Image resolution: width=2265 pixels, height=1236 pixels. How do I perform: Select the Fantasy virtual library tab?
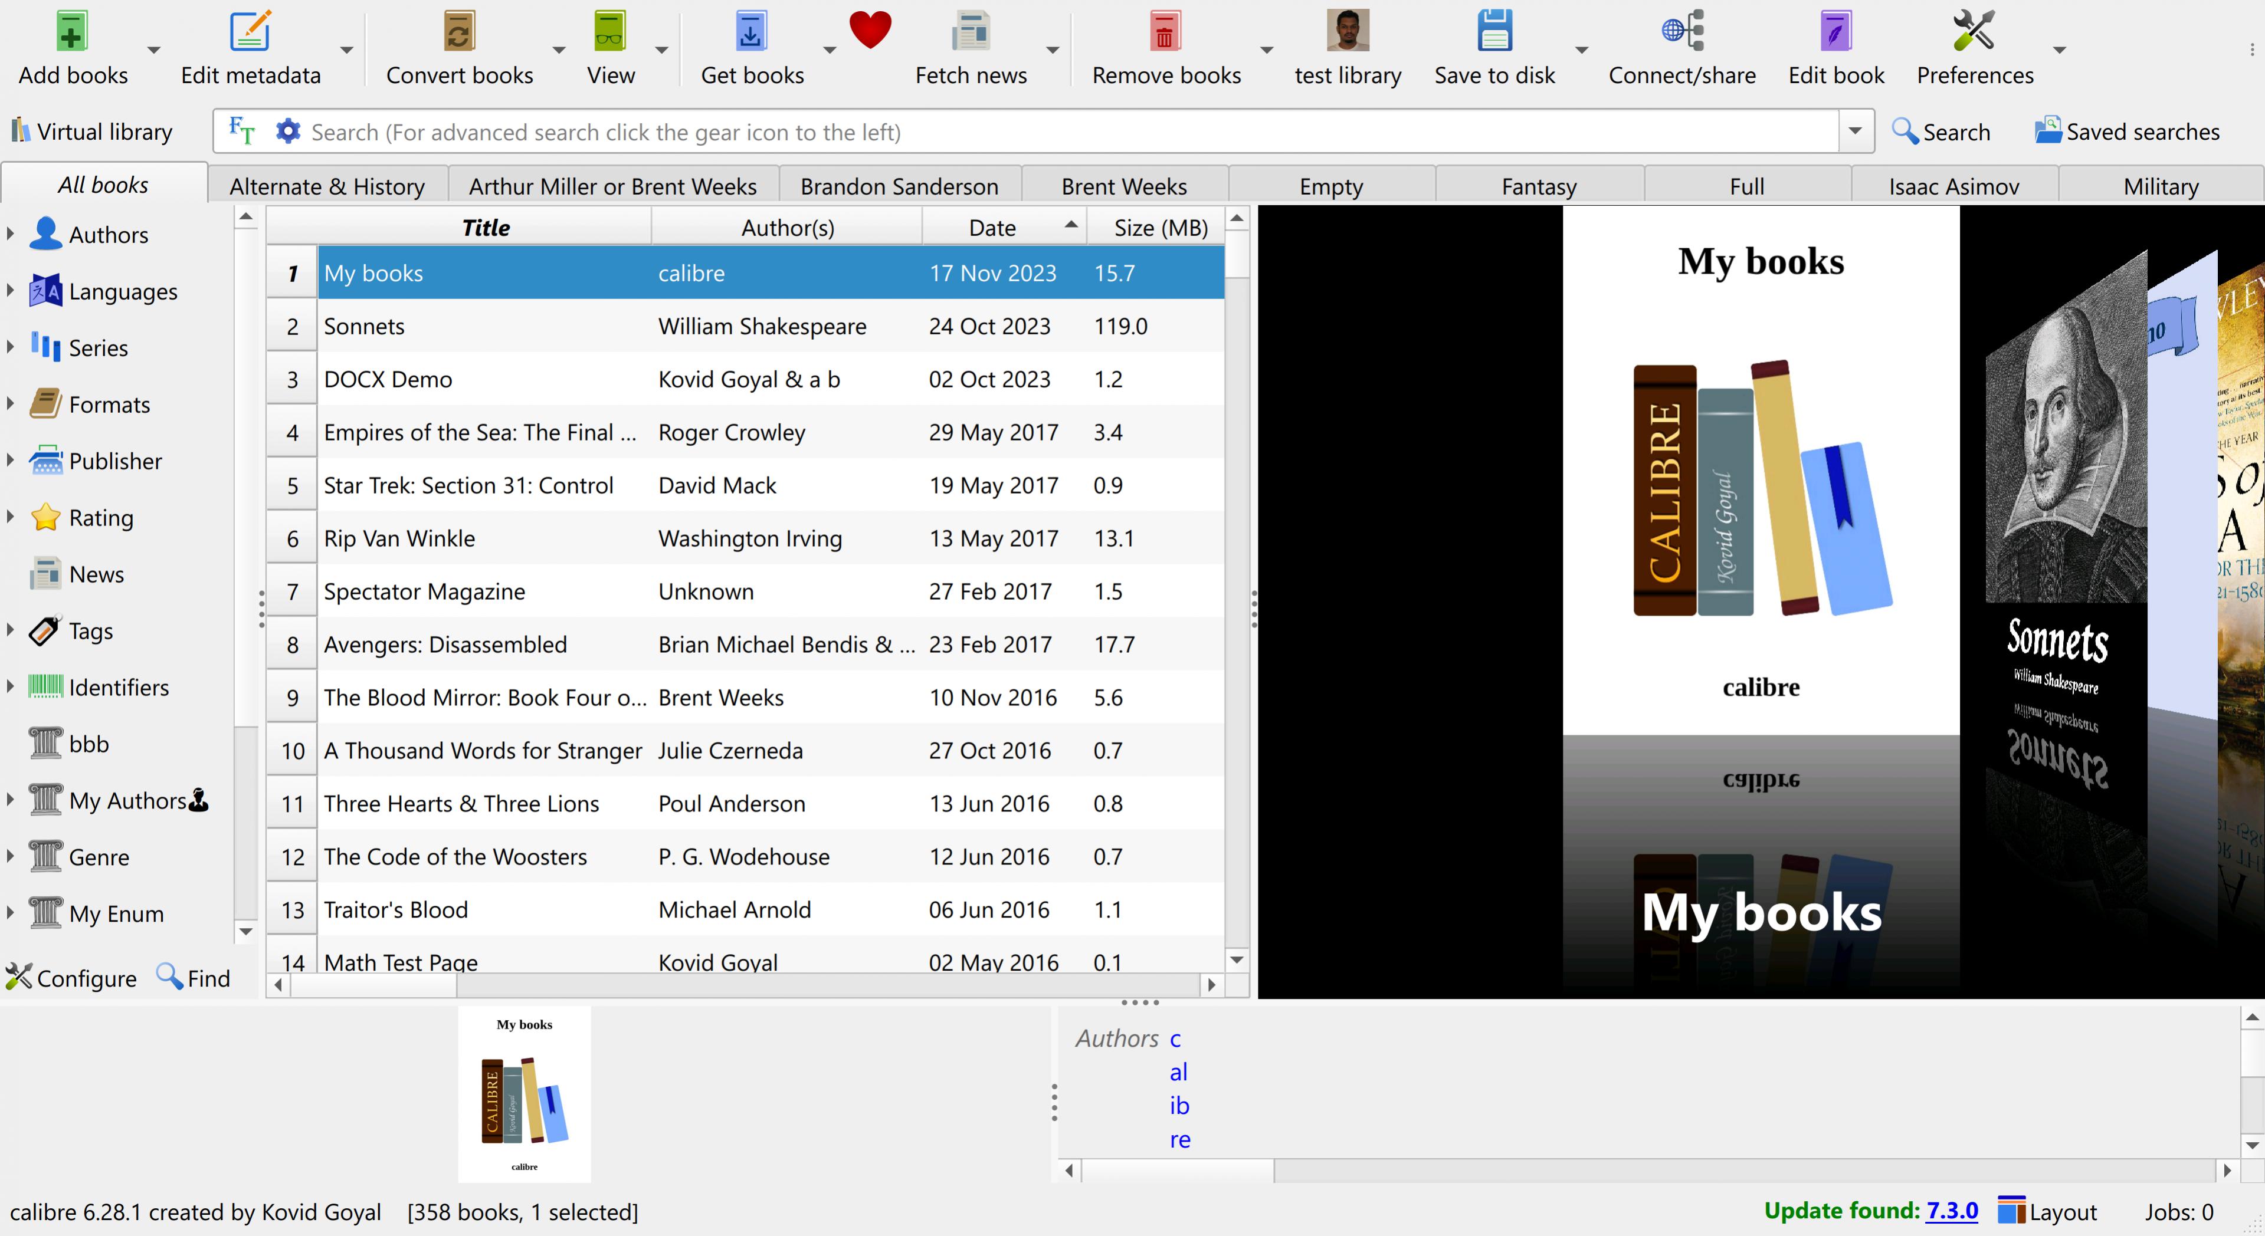point(1539,186)
